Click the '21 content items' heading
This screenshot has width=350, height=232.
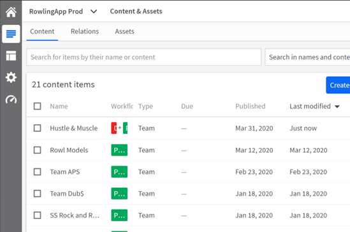[x=63, y=85]
